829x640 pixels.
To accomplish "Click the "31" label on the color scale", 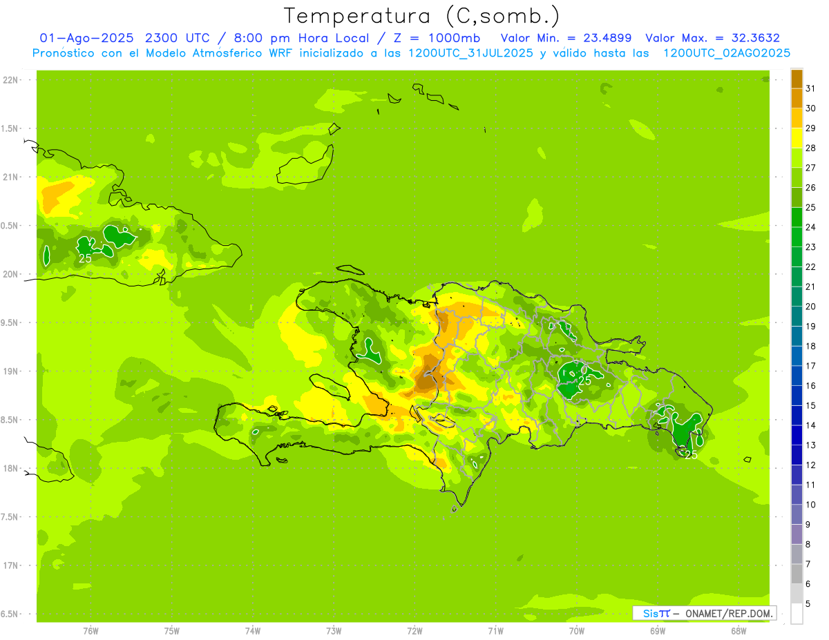I will [x=810, y=88].
